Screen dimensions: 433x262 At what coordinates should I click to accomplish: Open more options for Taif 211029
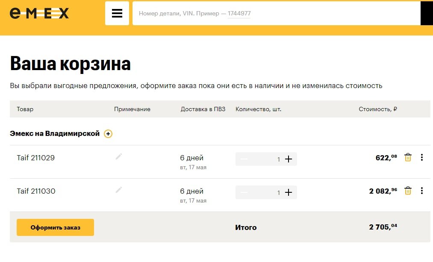422,157
